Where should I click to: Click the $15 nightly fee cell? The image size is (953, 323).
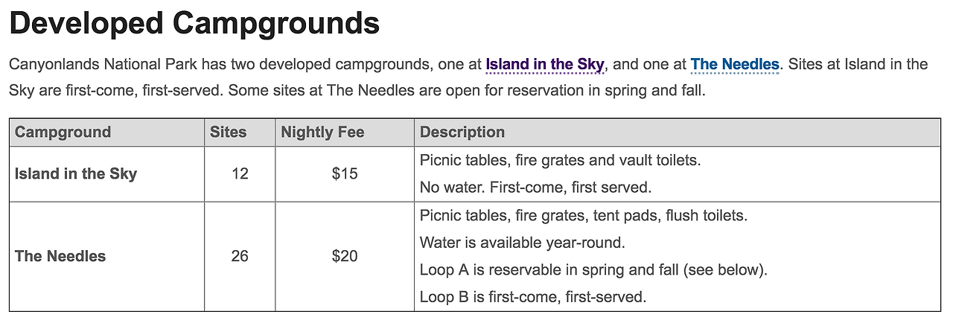pos(345,174)
